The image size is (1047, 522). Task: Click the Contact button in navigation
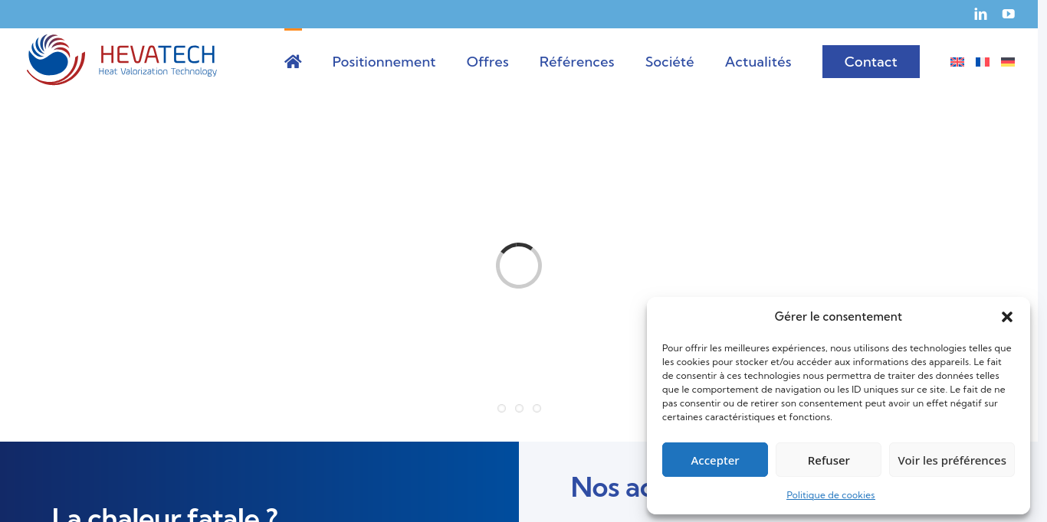click(x=871, y=62)
